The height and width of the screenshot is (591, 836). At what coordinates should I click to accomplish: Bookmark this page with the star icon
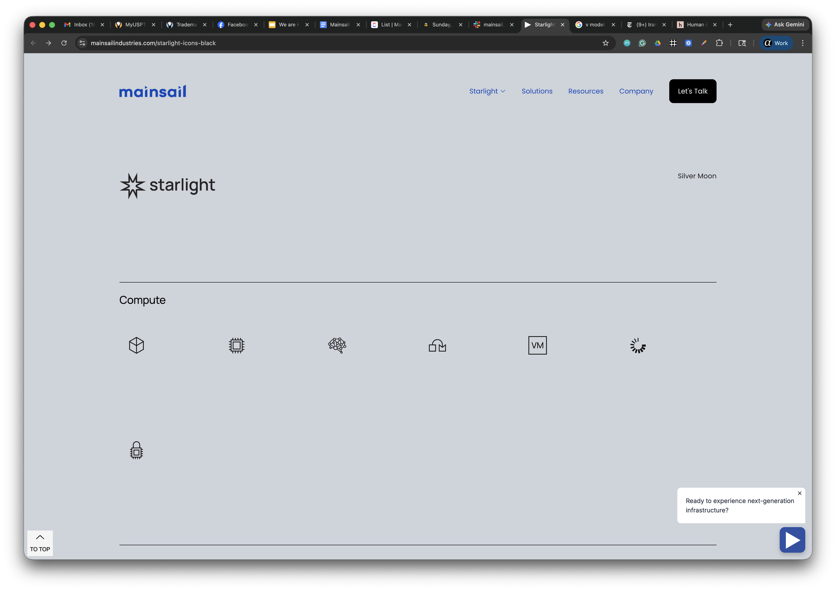tap(605, 43)
